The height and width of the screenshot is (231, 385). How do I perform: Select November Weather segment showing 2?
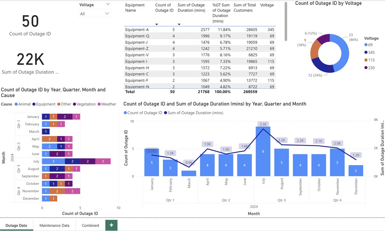pos(73,191)
